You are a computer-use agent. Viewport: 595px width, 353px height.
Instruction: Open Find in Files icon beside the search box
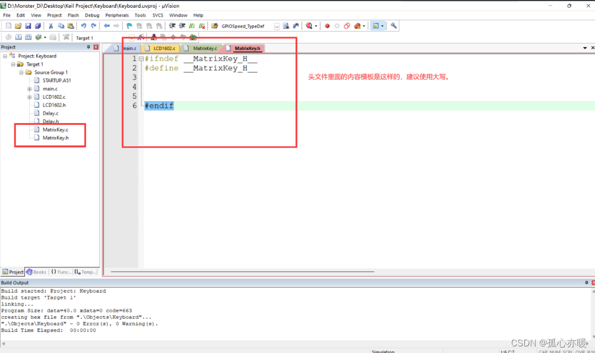[214, 26]
